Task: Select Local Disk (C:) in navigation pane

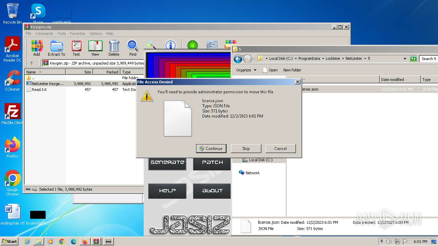Action: tap(257, 160)
